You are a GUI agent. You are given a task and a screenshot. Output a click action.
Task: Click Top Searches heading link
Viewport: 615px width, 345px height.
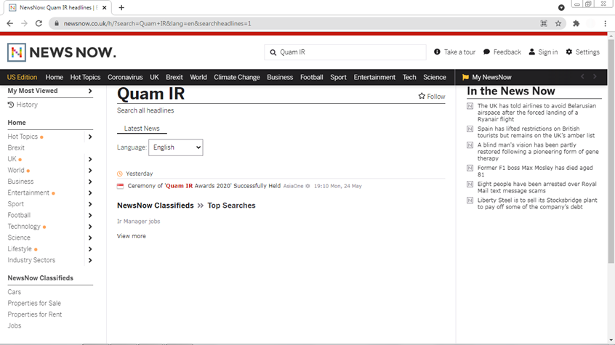(231, 206)
